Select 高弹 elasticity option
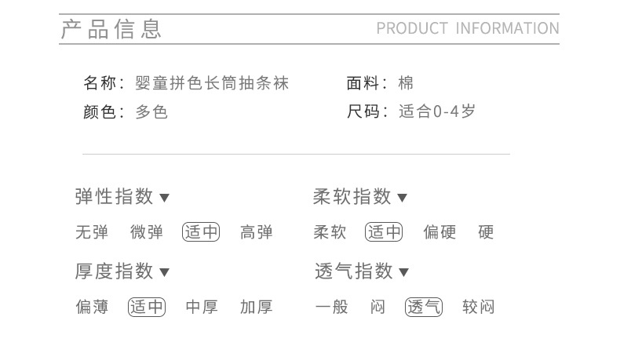This screenshot has height=346, width=620. (x=257, y=232)
